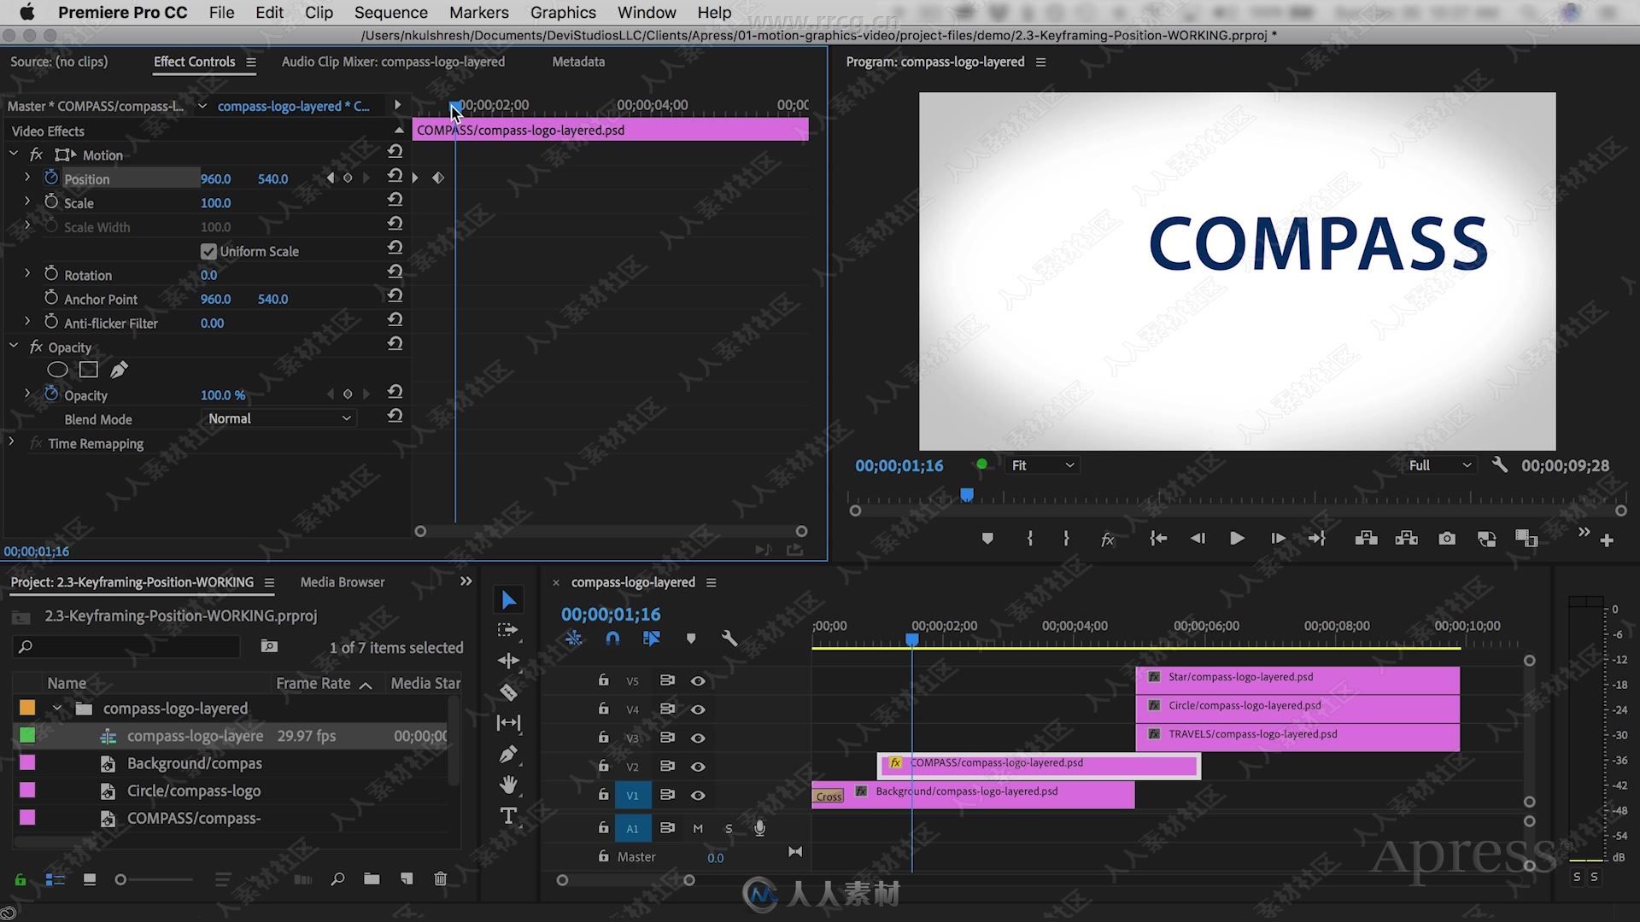This screenshot has height=922, width=1640.
Task: Click the New Bin folder icon in the Project panel
Action: tap(372, 878)
